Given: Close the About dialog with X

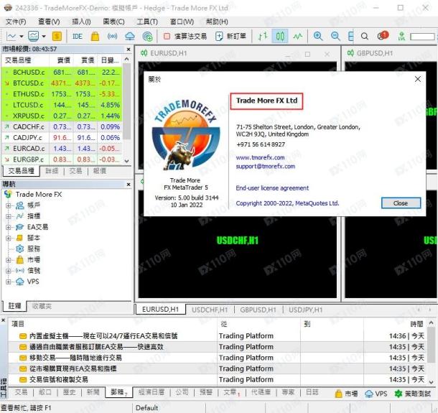Looking at the screenshot, I should (x=418, y=79).
